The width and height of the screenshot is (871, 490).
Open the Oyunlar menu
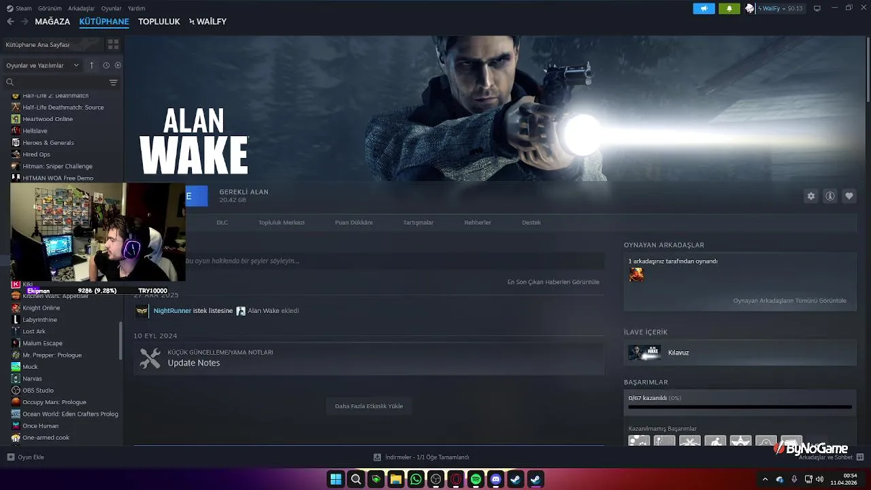[112, 8]
